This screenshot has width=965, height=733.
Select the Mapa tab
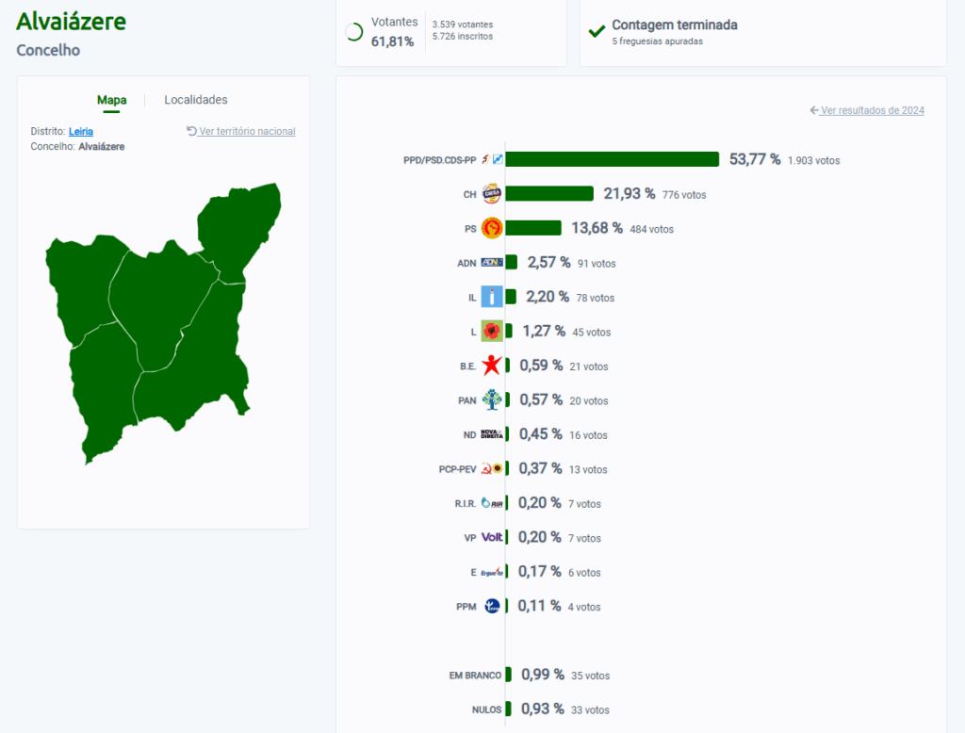[111, 100]
